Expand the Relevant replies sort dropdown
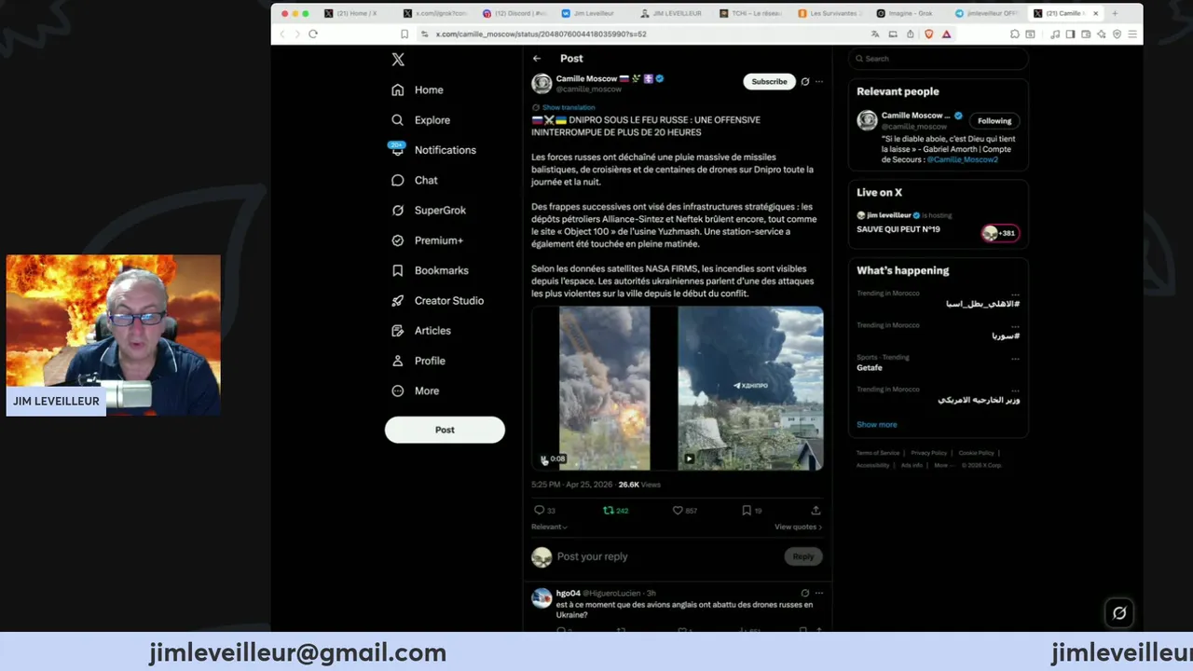The image size is (1193, 671). [549, 527]
